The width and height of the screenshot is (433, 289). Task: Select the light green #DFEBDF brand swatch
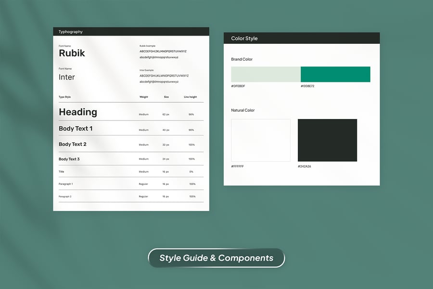[x=266, y=74]
